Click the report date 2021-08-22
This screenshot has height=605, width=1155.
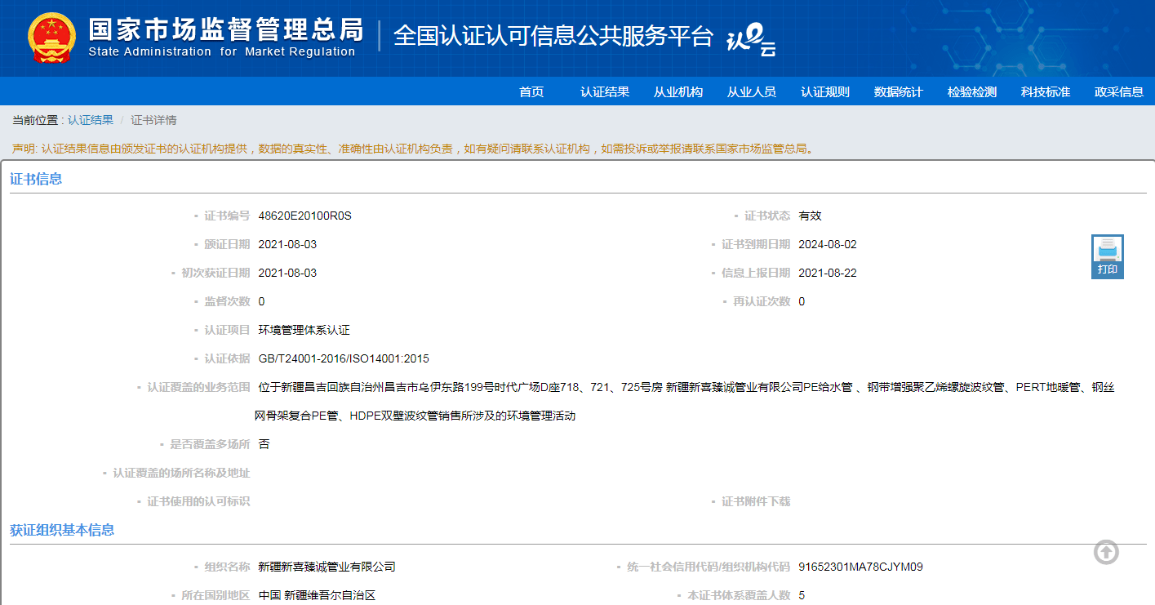click(x=828, y=273)
